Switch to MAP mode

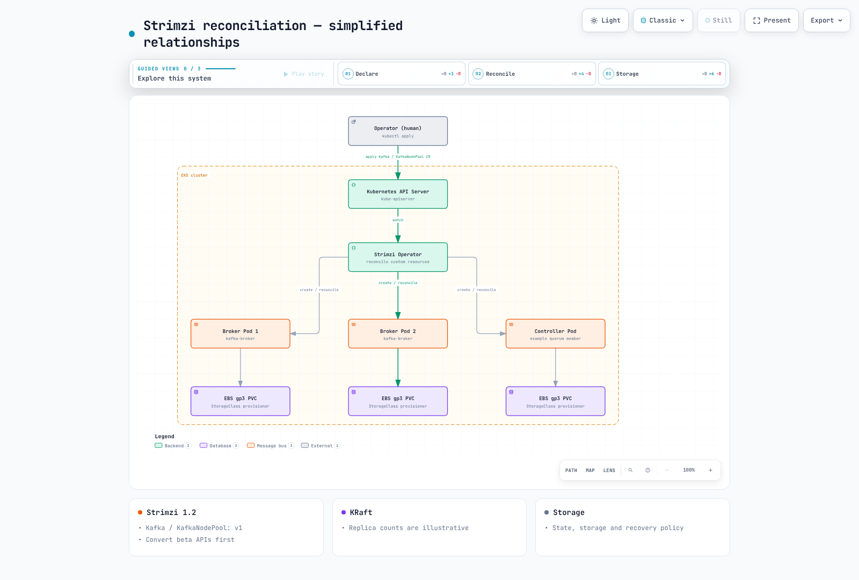590,470
